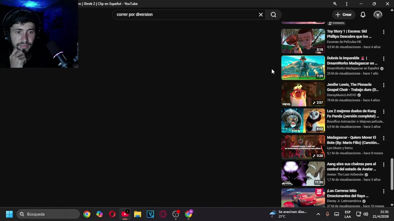
Task: Open the red Opera browser taskbar icon
Action: point(112,214)
